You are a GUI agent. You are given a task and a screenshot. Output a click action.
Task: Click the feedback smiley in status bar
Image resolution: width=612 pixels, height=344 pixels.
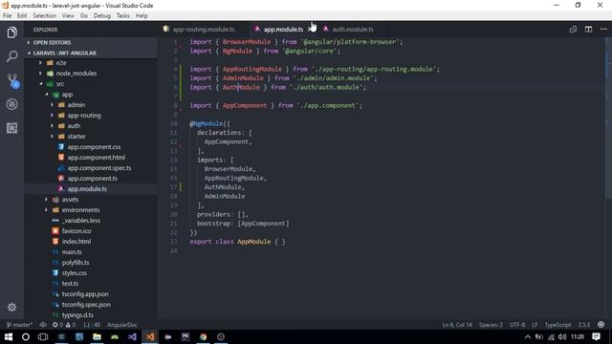(x=601, y=325)
